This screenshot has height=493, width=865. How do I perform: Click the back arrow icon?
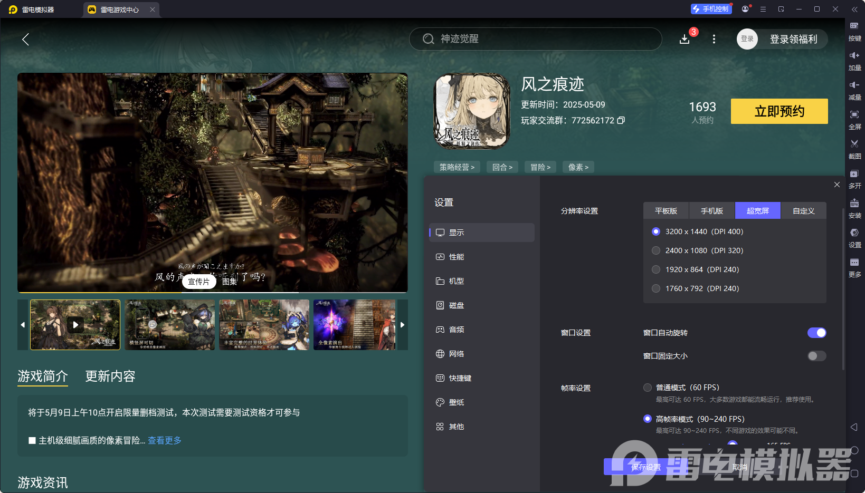(x=25, y=39)
